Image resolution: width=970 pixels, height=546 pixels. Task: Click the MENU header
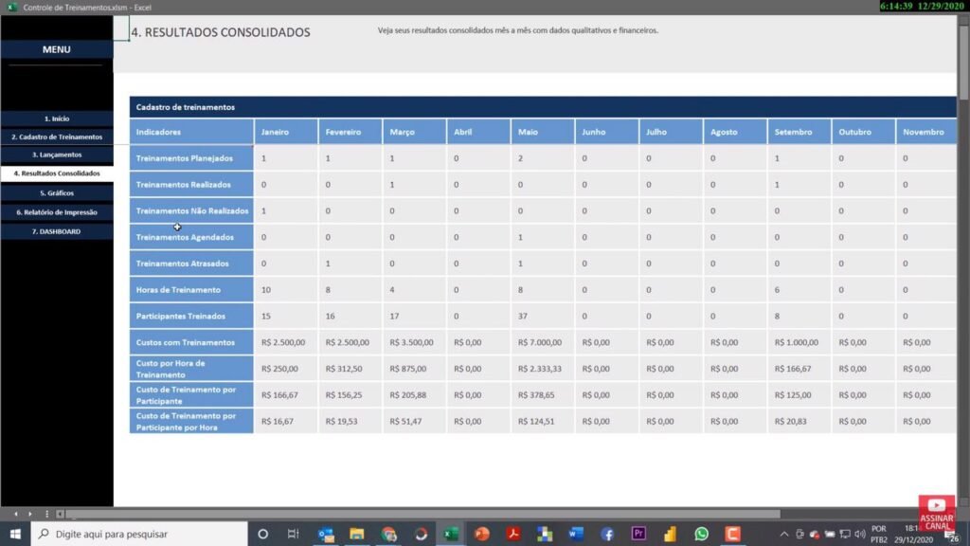tap(57, 49)
